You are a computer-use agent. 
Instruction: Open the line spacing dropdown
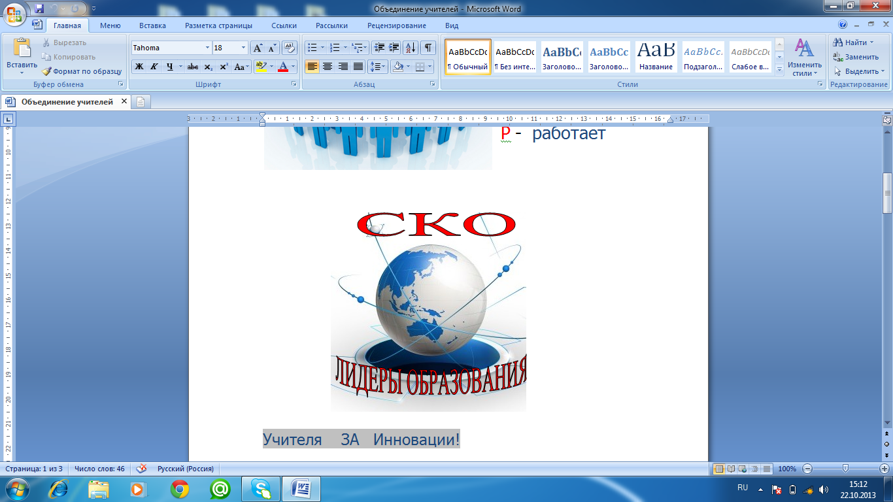tap(377, 67)
